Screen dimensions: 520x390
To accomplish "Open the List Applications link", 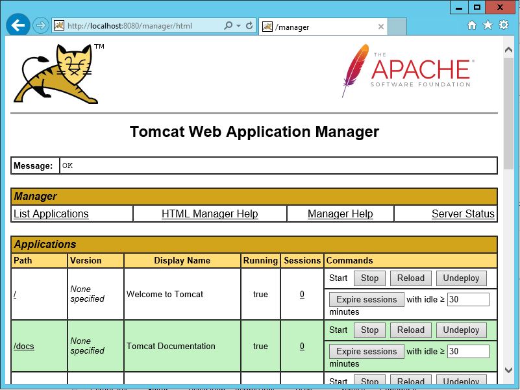I will pos(51,213).
